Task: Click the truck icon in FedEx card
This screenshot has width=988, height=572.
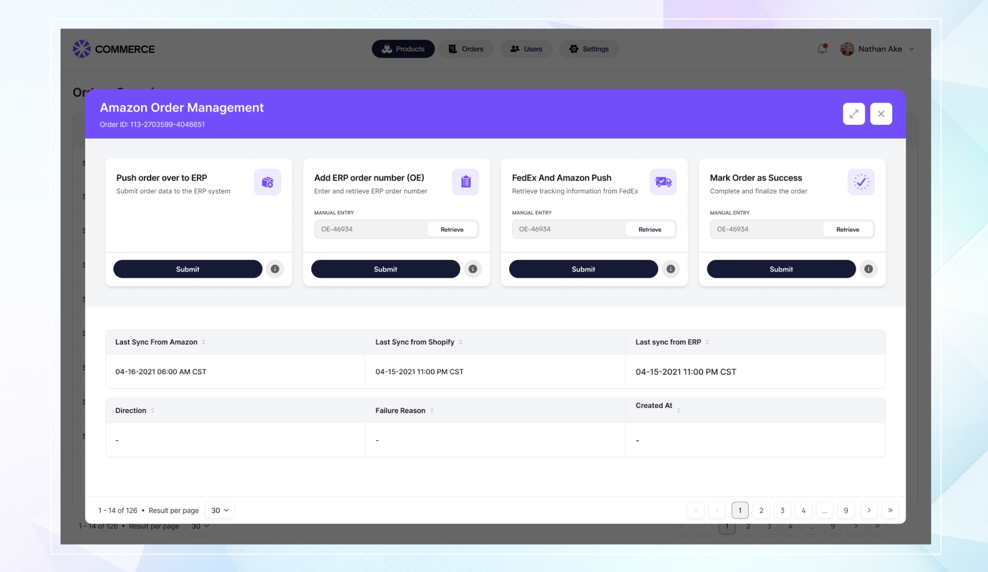Action: point(663,182)
